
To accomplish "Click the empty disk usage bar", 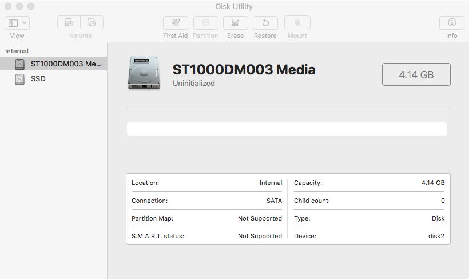I will (x=287, y=129).
